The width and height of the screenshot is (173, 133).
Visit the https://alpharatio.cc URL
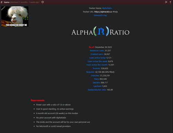click(103, 12)
